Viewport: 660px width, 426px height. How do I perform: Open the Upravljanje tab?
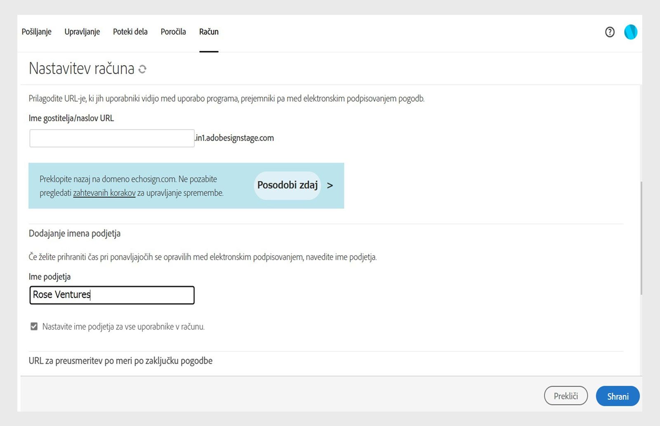point(82,32)
